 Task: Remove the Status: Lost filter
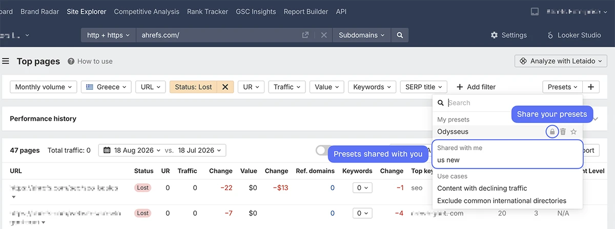pos(225,87)
